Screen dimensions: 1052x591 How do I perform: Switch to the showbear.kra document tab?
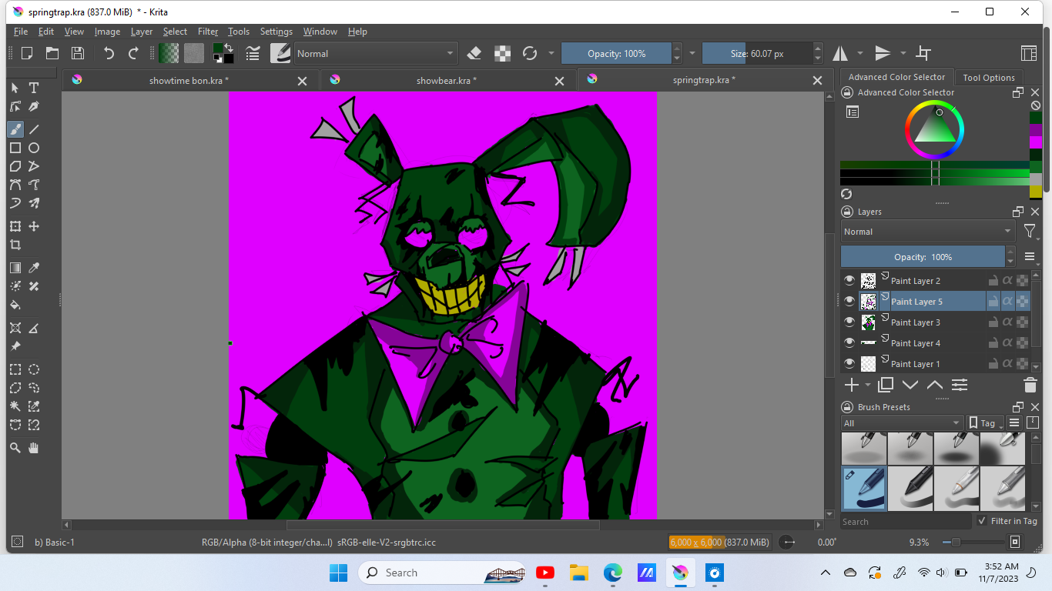click(446, 80)
